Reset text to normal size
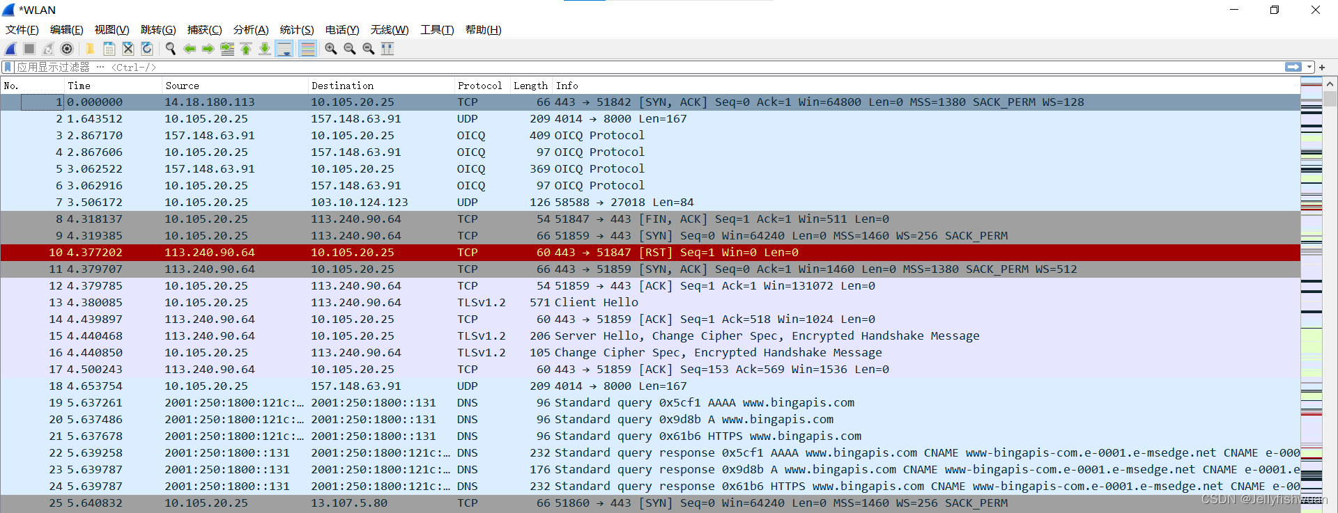Viewport: 1338px width, 513px height. pyautogui.click(x=369, y=49)
